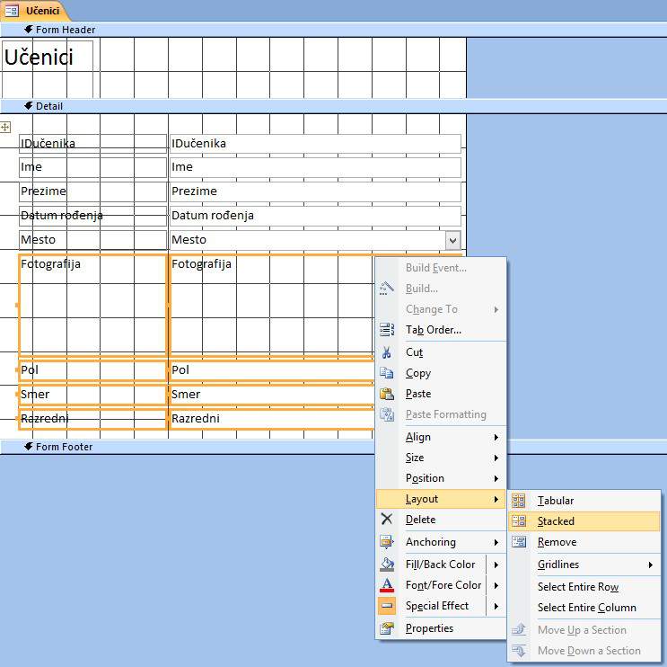Select Tabular layout option

pos(584,501)
